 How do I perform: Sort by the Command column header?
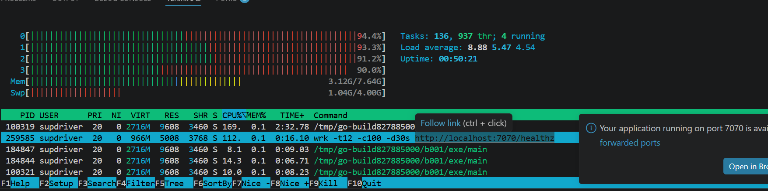click(x=330, y=116)
